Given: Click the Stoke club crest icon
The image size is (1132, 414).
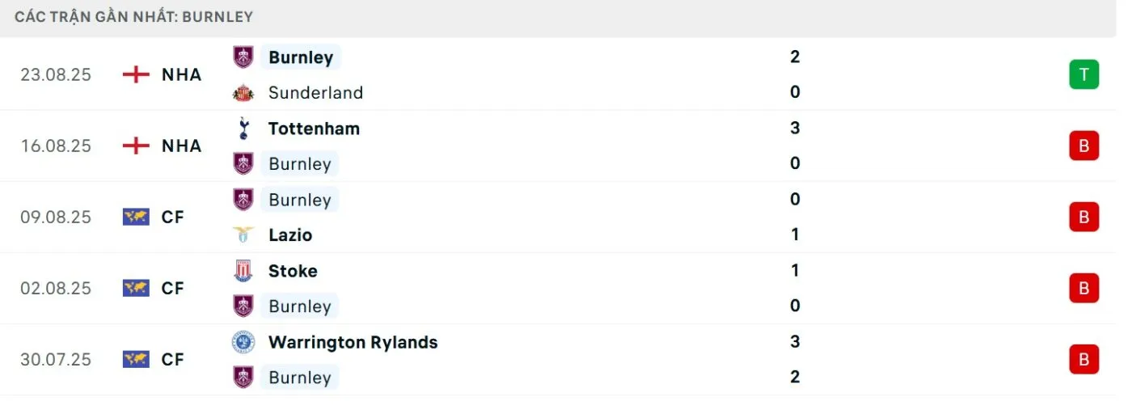Looking at the screenshot, I should coord(243,271).
